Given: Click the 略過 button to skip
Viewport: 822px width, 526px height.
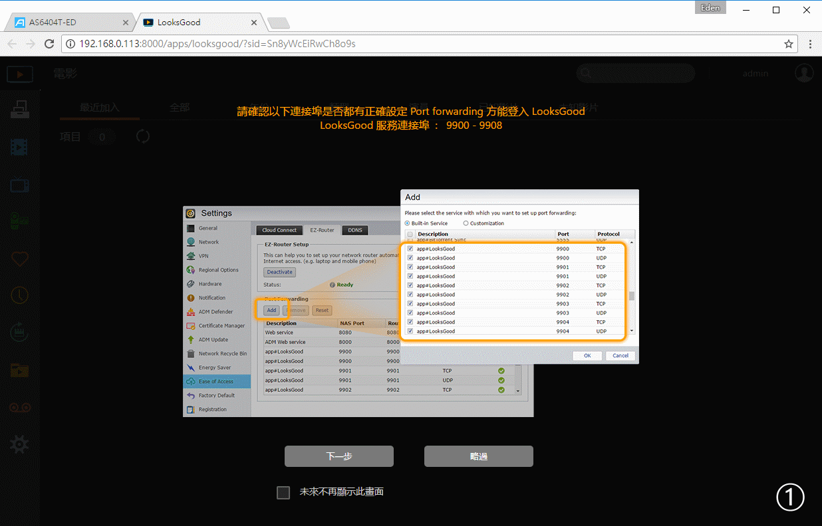Looking at the screenshot, I should [479, 456].
